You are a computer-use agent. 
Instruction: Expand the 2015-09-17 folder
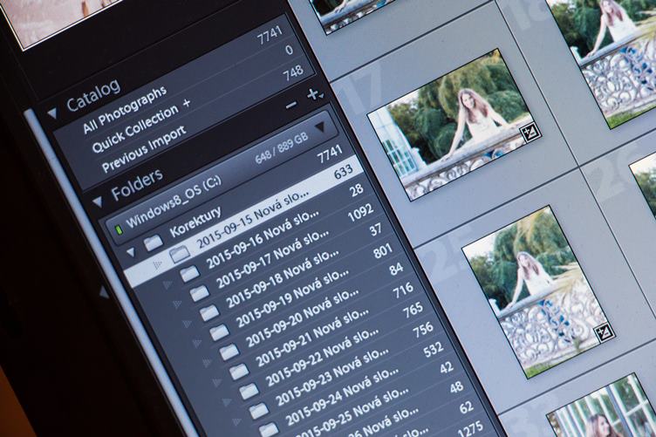coord(177,304)
